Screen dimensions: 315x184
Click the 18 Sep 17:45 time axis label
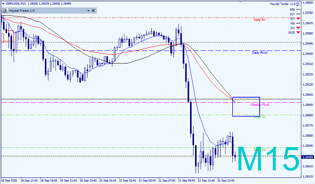(x=29, y=180)
